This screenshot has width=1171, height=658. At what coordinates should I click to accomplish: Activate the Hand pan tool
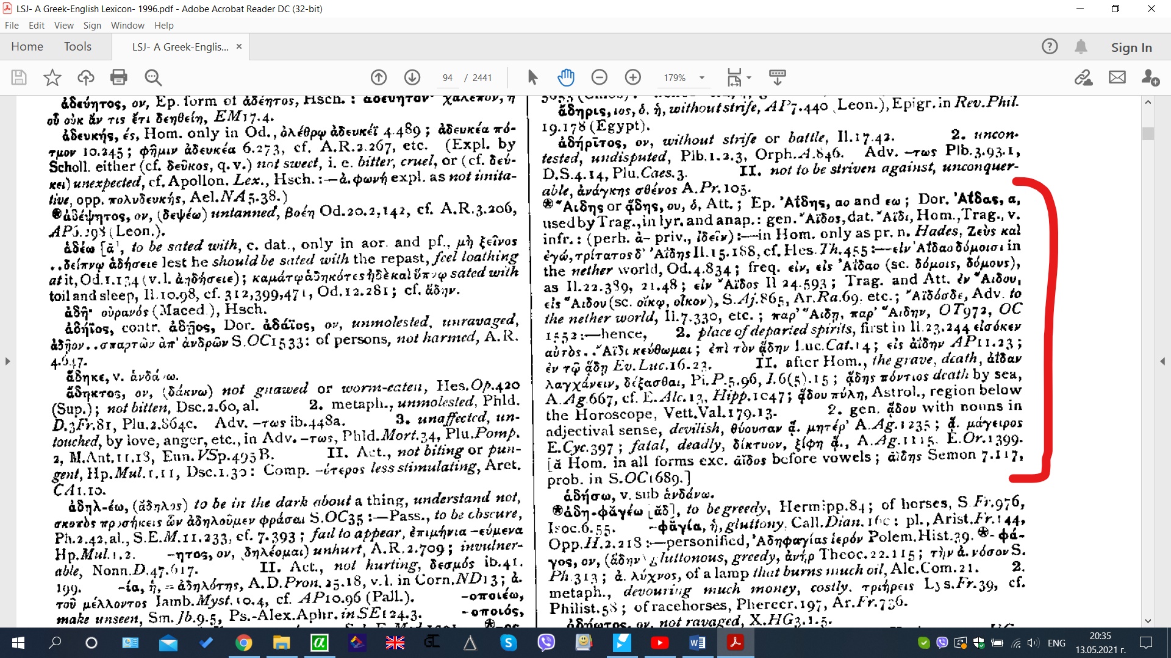tap(566, 77)
